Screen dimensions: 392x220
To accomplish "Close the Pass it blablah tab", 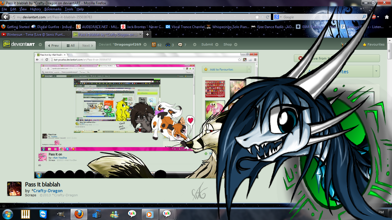I will pyautogui.click(x=140, y=34).
